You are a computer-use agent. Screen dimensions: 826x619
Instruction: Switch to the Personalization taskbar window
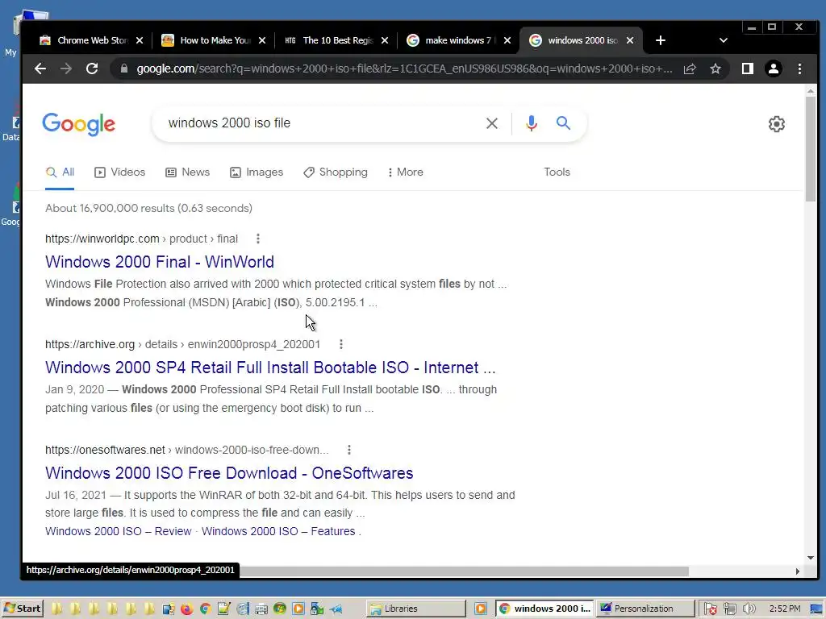tap(645, 609)
